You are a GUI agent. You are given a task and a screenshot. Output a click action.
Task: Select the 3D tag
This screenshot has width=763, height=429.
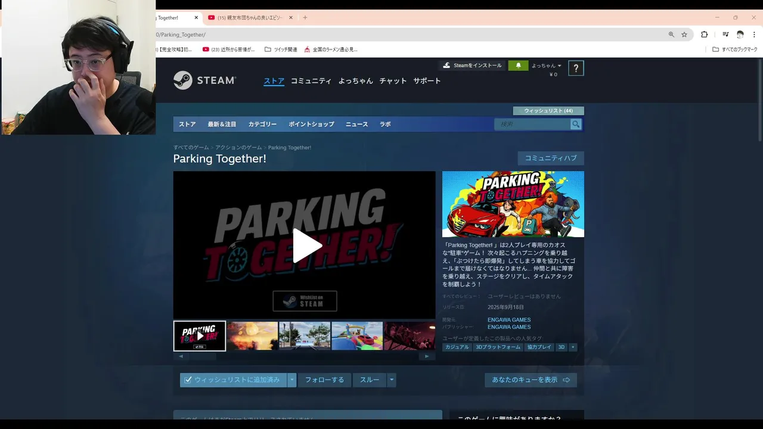(x=561, y=347)
